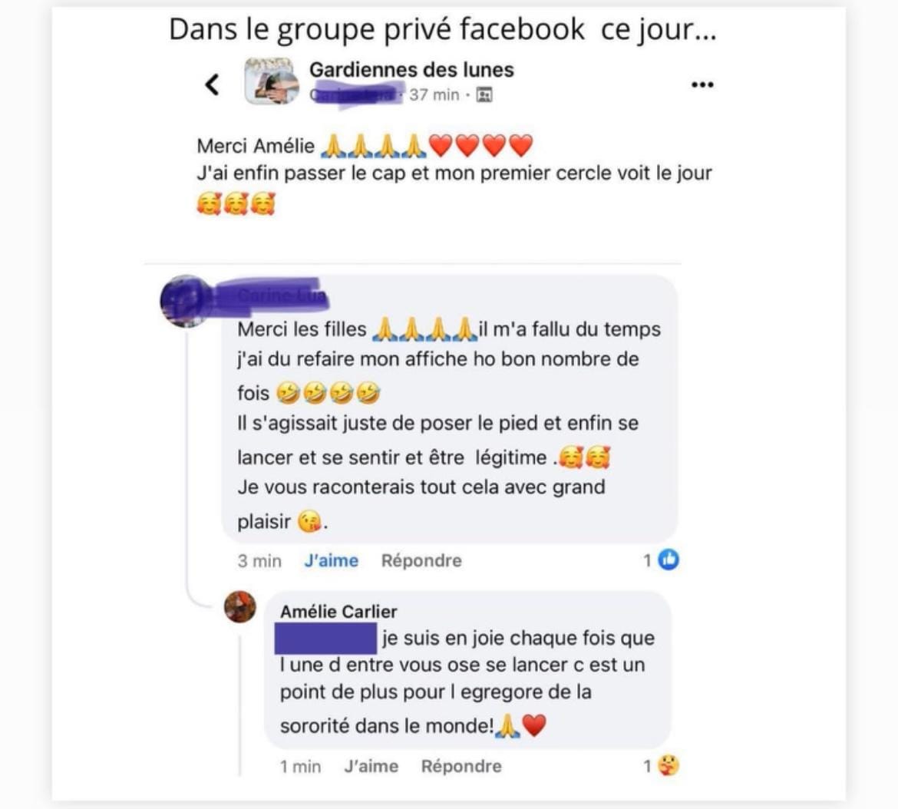Click the group-members privacy icon beside 37 min
Screen dimensions: 898x809
pos(484,94)
